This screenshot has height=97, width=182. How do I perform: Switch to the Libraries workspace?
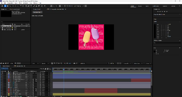[x=173, y=6]
